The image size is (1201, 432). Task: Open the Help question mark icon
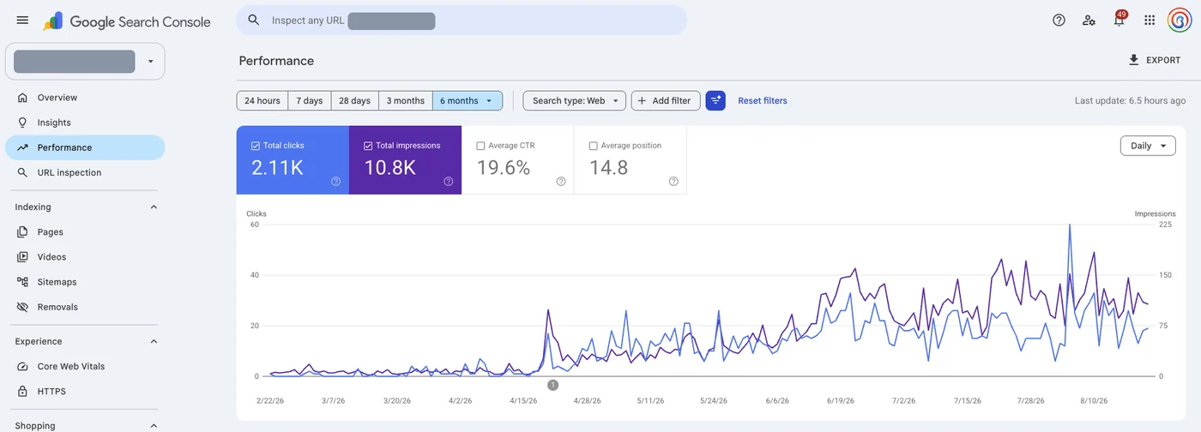pyautogui.click(x=1059, y=21)
